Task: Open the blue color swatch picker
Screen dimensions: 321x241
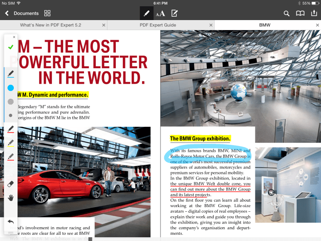Action: (10, 88)
